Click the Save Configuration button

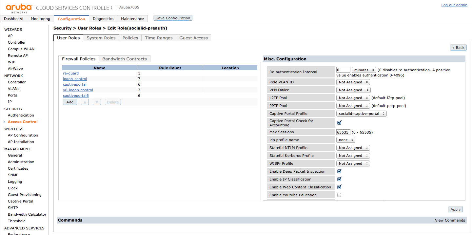[173, 18]
